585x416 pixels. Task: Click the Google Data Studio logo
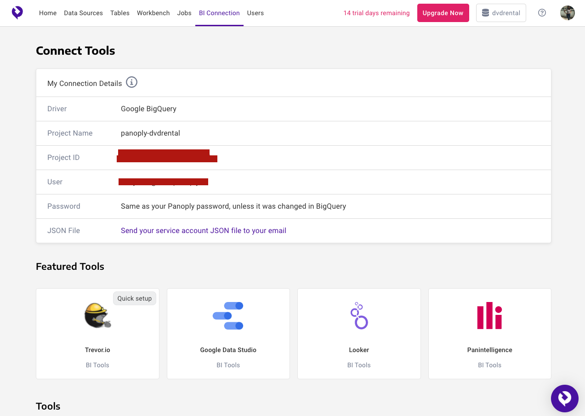(x=228, y=316)
